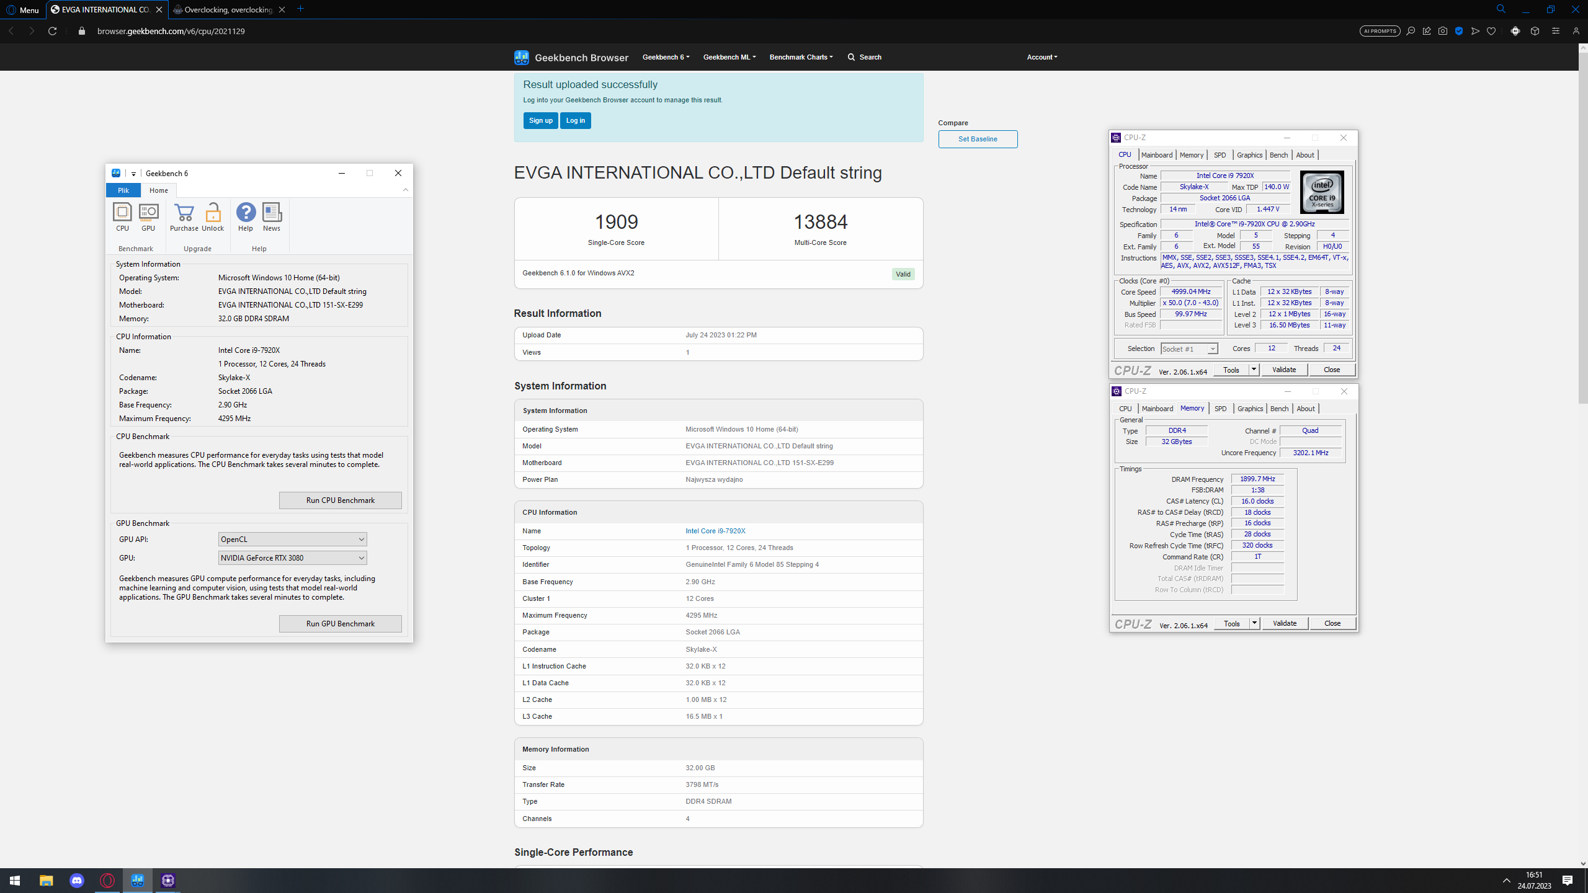The width and height of the screenshot is (1588, 893).
Task: Click Run CPU Benchmark button
Action: point(341,500)
